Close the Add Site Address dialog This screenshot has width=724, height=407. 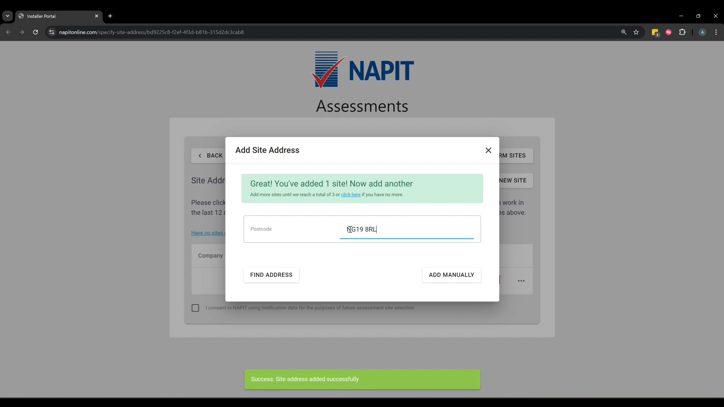[x=488, y=150]
